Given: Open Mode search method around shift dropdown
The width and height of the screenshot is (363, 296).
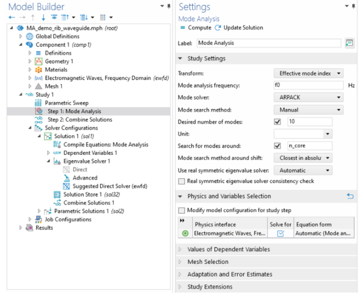Looking at the screenshot, I should click(x=303, y=158).
